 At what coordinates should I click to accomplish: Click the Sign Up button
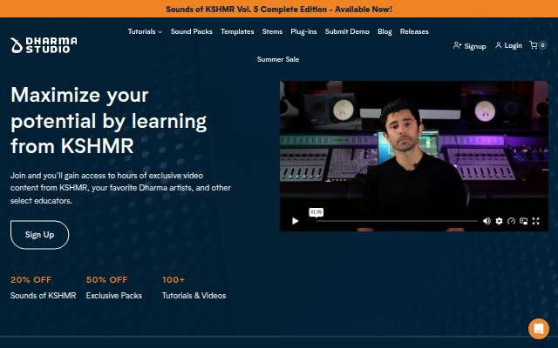39,235
